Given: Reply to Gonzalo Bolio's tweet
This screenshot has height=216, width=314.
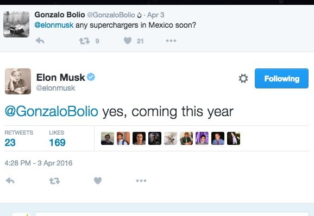Looking at the screenshot, I should 40,41.
